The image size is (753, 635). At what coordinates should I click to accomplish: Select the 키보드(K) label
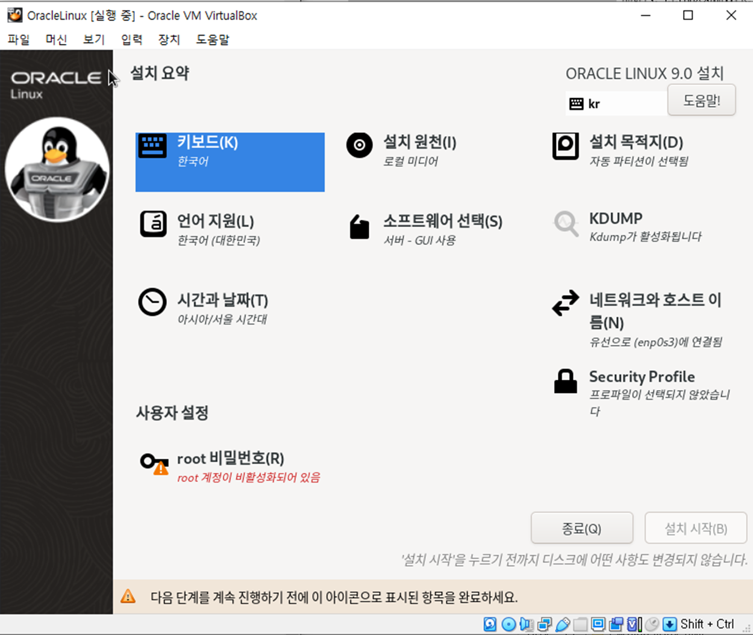(207, 142)
